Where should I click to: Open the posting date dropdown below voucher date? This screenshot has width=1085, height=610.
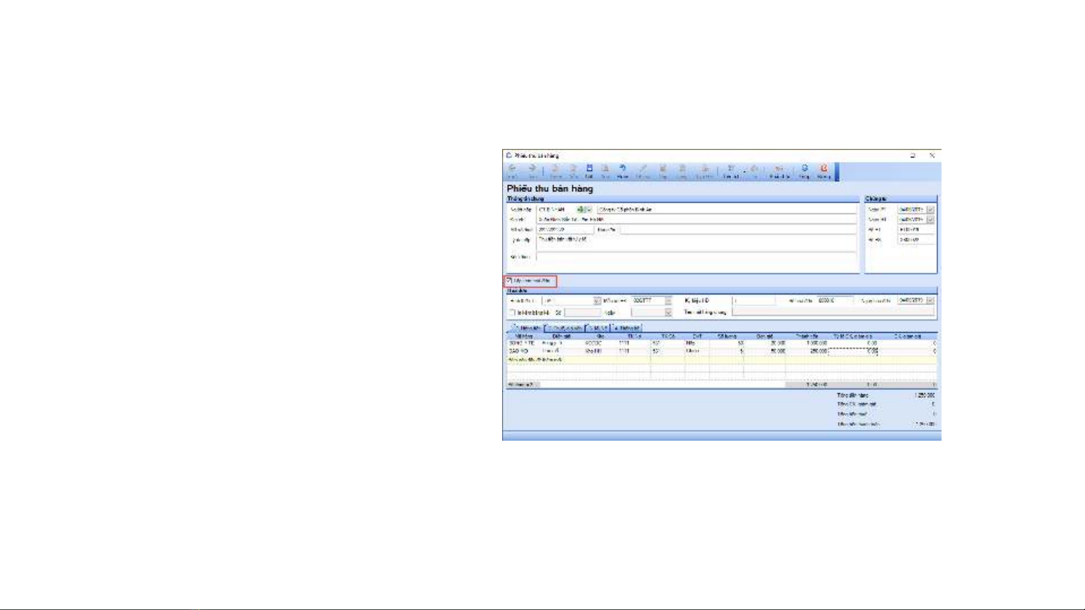930,220
